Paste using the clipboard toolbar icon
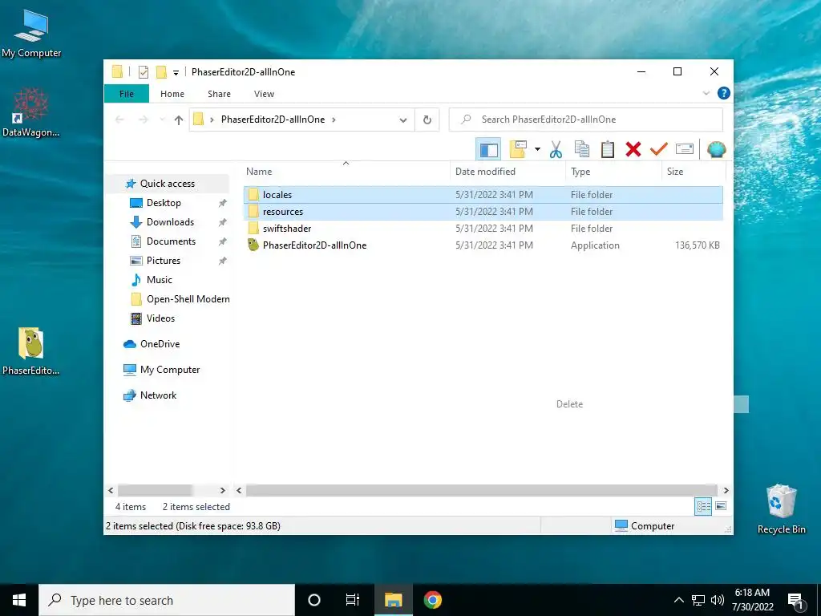The image size is (821, 616). 608,149
